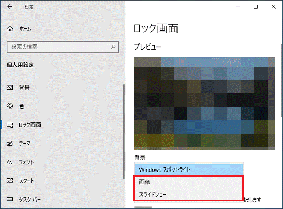Open 背景 settings page
283x209 pixels.
click(x=24, y=88)
